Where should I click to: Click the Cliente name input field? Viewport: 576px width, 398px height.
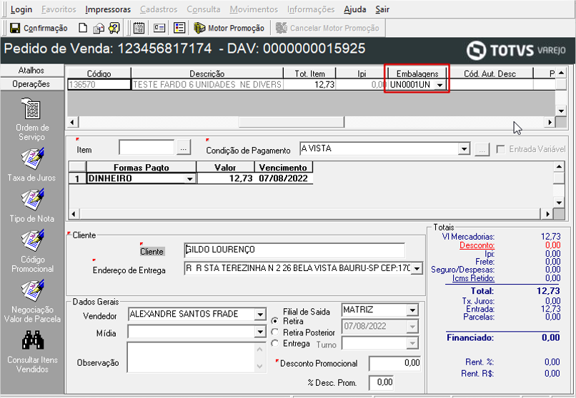(x=294, y=250)
